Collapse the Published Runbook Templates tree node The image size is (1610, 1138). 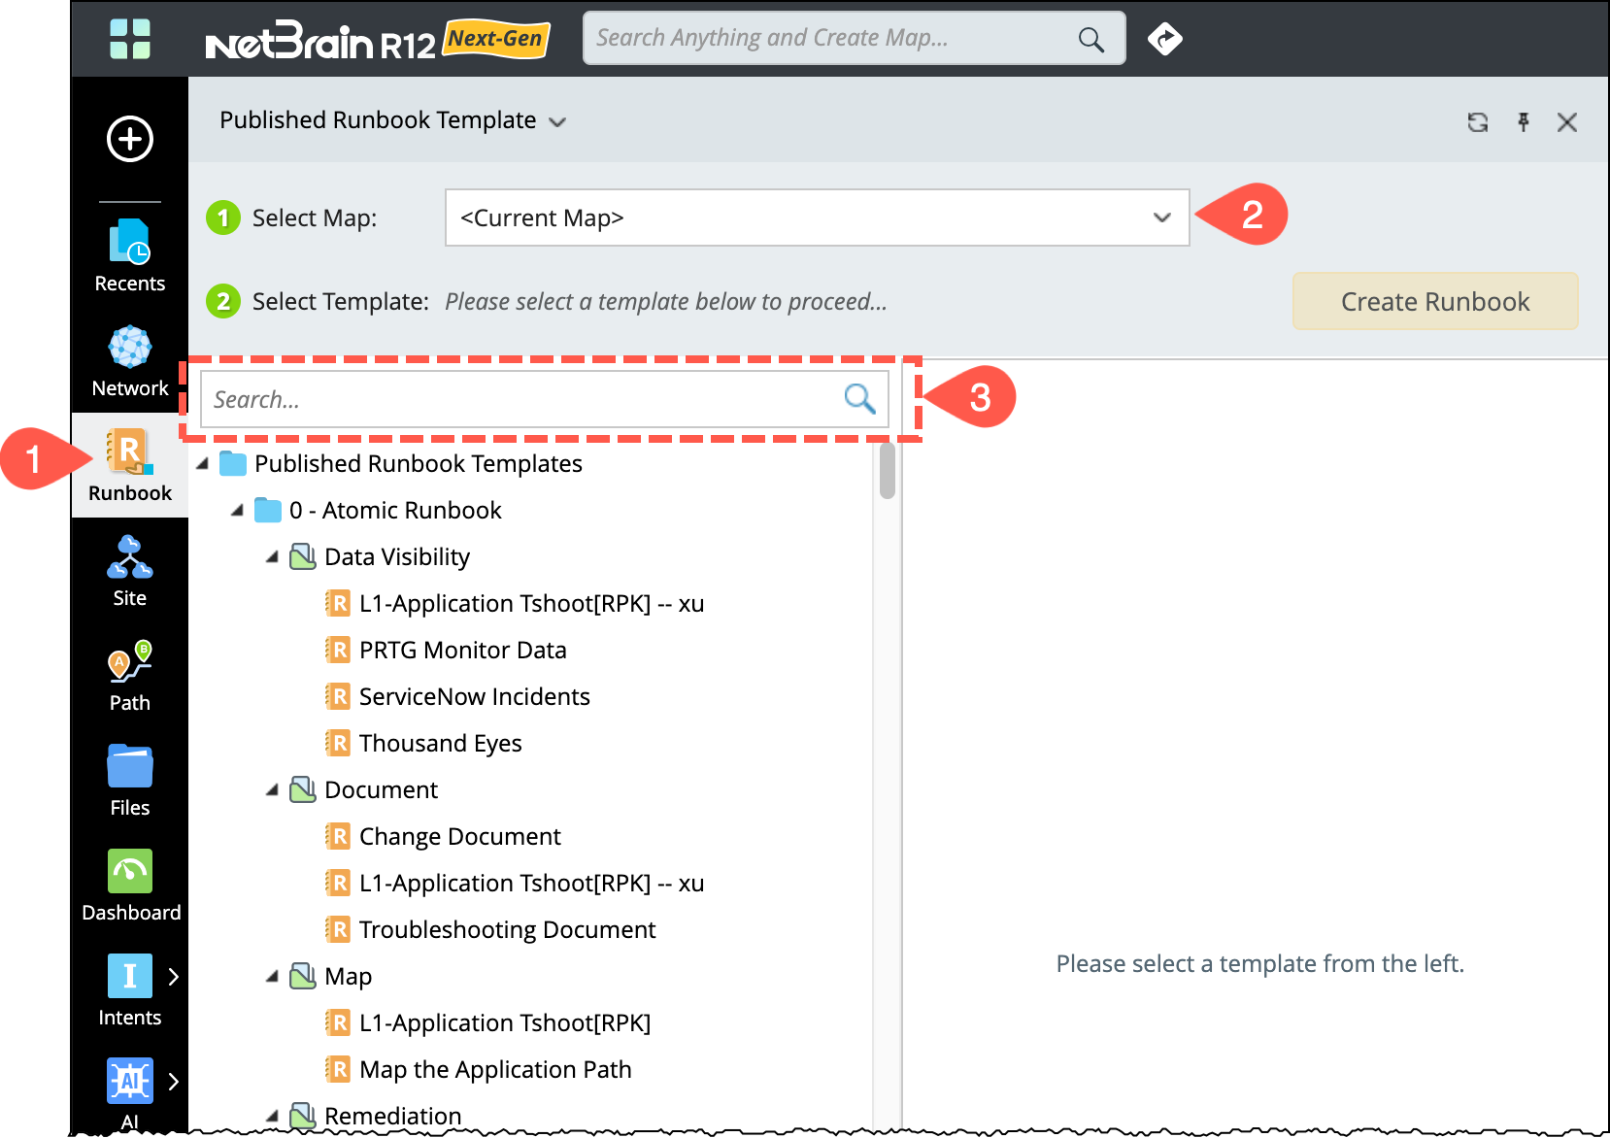(x=203, y=464)
